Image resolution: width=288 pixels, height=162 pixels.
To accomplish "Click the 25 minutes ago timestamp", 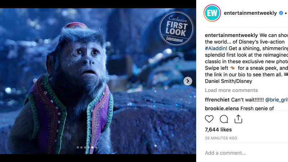I will click(221, 138).
